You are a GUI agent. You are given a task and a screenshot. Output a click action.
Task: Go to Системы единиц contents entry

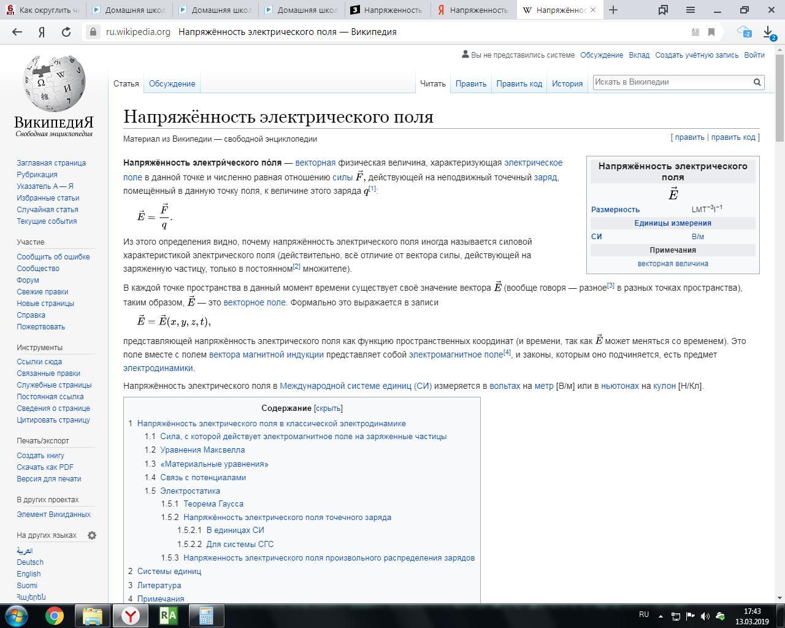pos(169,572)
